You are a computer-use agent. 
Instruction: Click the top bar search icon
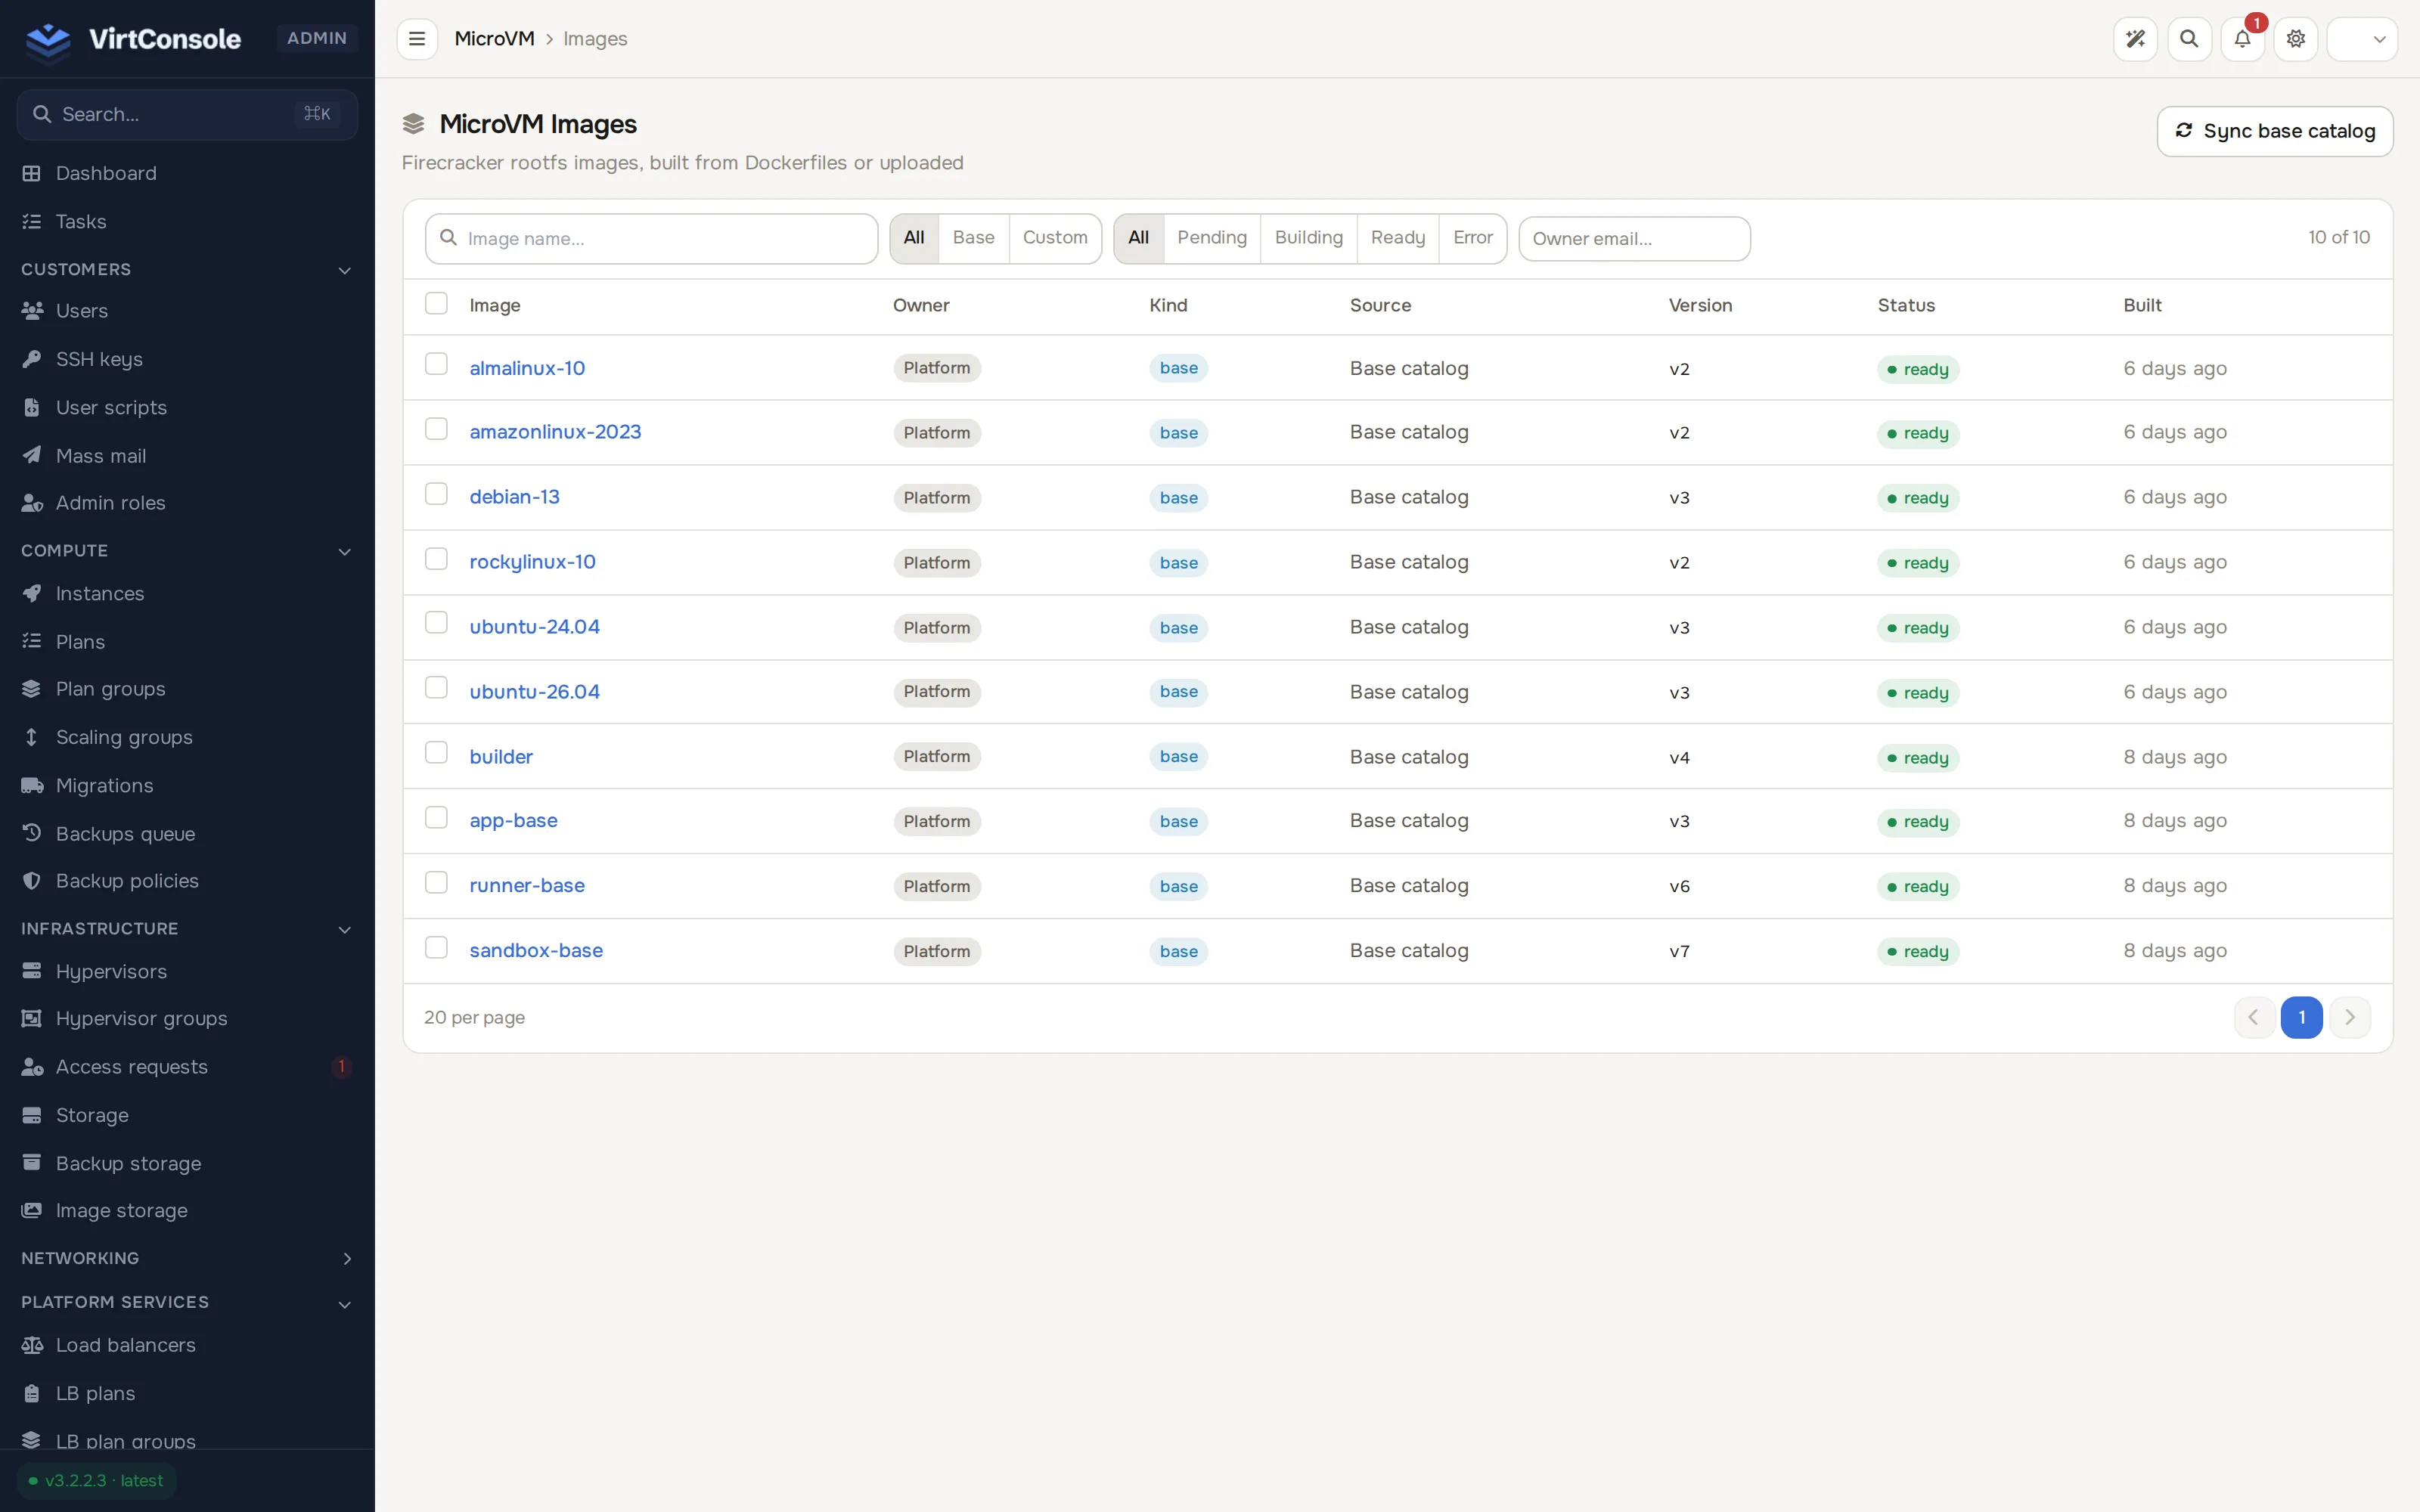(2189, 39)
